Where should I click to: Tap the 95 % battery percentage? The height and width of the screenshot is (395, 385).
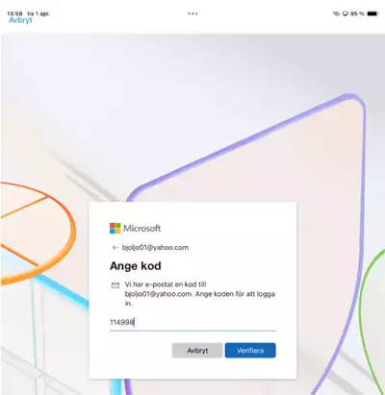point(357,13)
